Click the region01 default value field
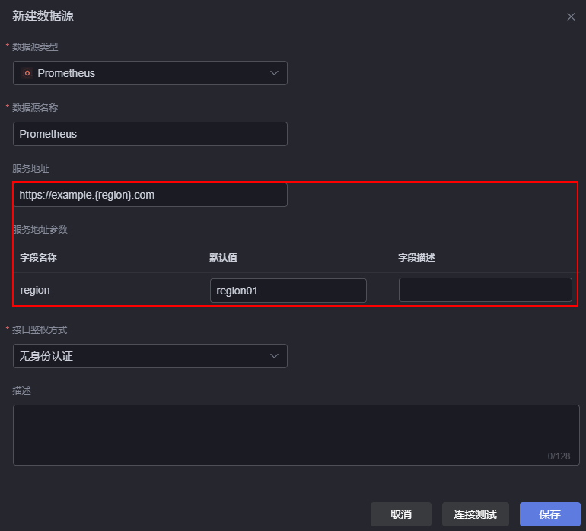 pyautogui.click(x=288, y=291)
